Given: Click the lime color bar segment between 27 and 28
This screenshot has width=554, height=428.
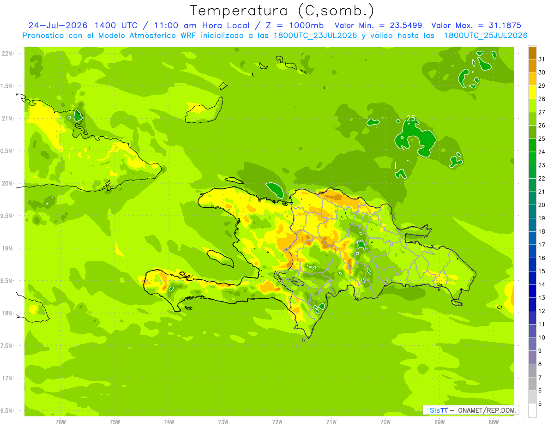Looking at the screenshot, I should coord(532,105).
